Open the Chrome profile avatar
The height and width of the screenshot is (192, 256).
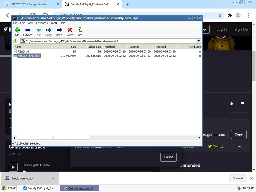tap(238, 15)
